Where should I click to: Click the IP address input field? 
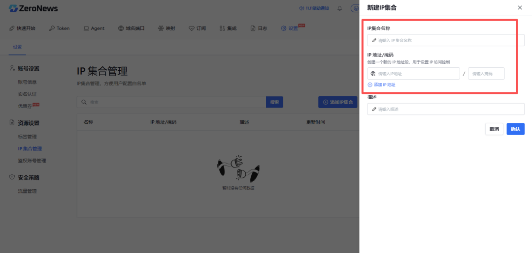(x=414, y=73)
